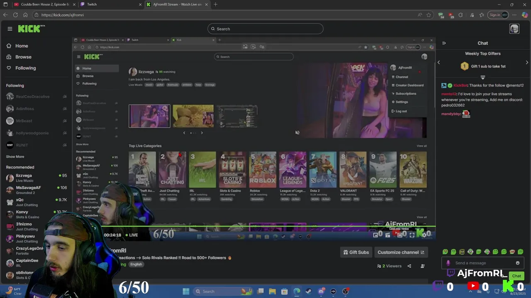Go to the next top gifters page
The height and width of the screenshot is (298, 531).
pos(527,62)
